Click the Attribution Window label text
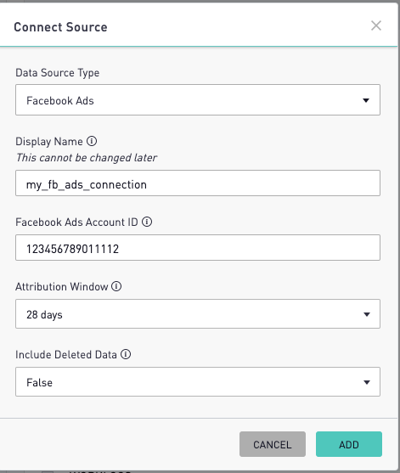Screen dimensions: 400x473 [61, 286]
